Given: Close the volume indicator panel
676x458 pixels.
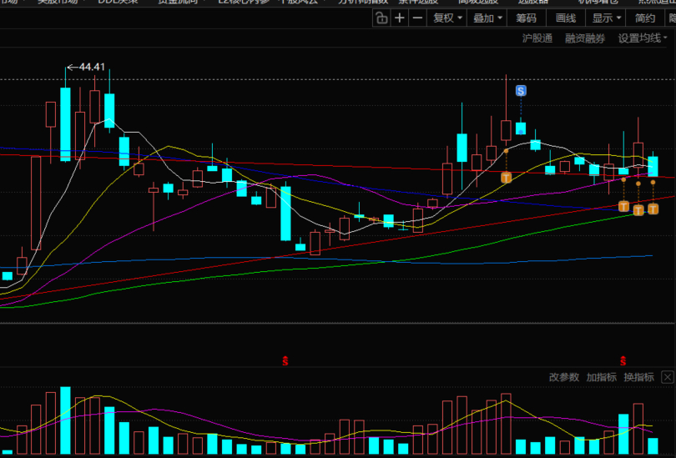Looking at the screenshot, I should coord(668,377).
